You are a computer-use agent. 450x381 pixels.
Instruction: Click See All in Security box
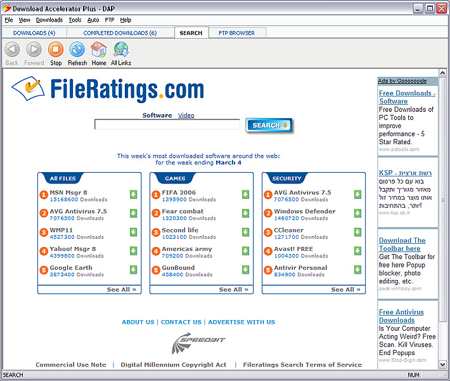point(345,290)
